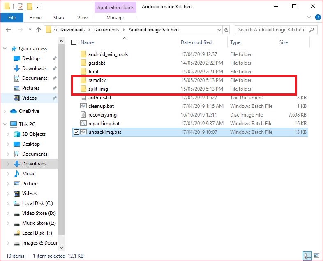The width and height of the screenshot is (323, 261).
Task: Open pinned Videos under Quick access
Action: [29, 98]
